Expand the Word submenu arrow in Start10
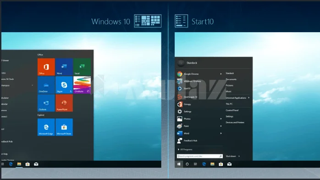 (221, 134)
